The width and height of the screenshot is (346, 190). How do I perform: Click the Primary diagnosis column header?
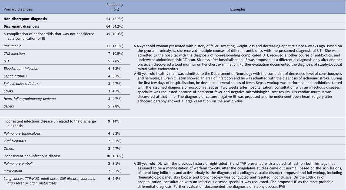[x=18, y=9]
